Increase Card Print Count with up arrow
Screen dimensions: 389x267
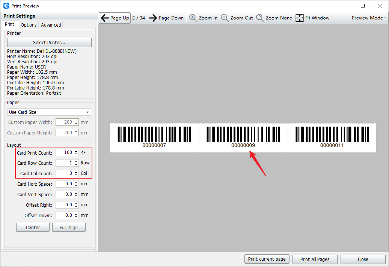76,151
